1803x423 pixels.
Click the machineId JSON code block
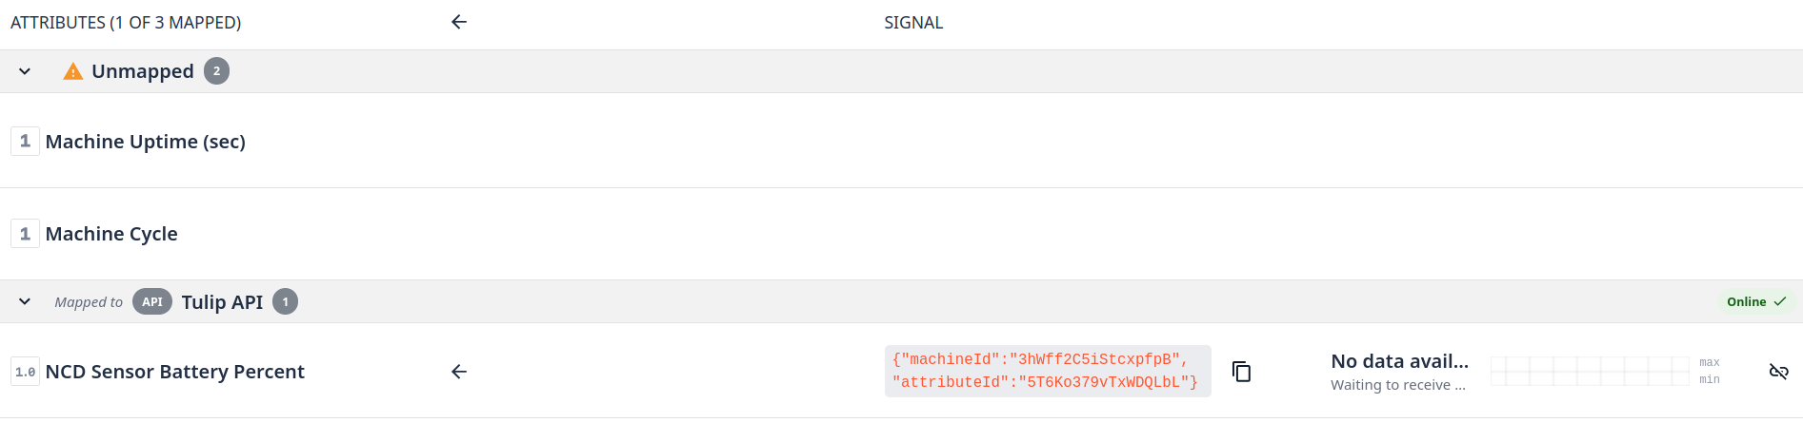(x=1047, y=372)
